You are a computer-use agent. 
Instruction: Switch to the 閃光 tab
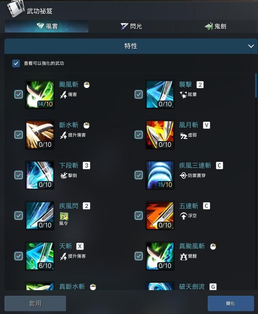[131, 26]
